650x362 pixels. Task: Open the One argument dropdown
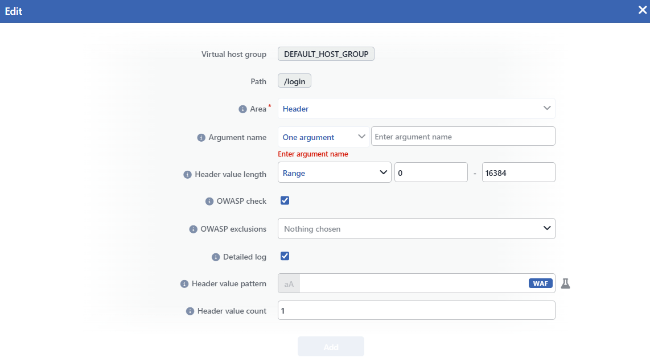click(x=323, y=137)
